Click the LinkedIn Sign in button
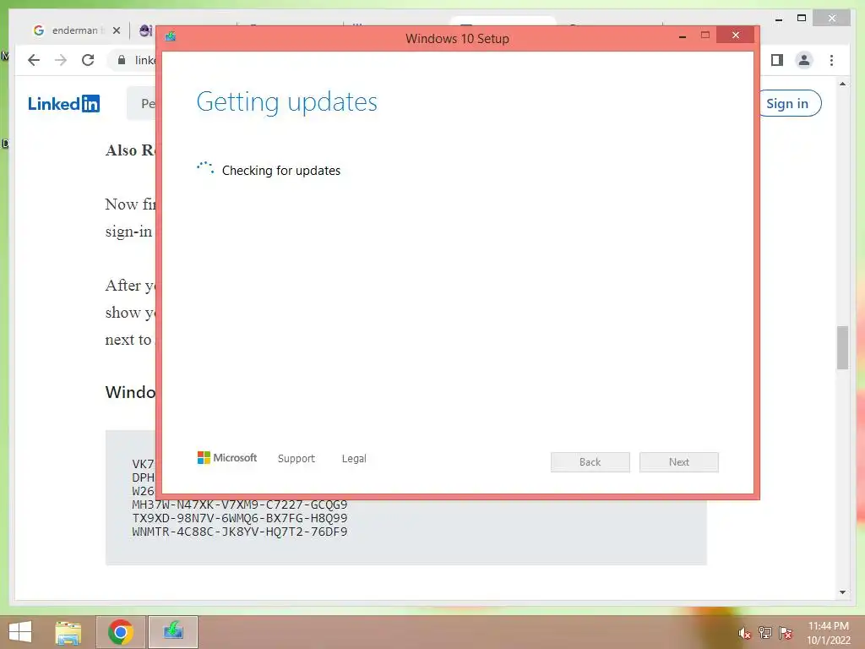 pos(789,103)
